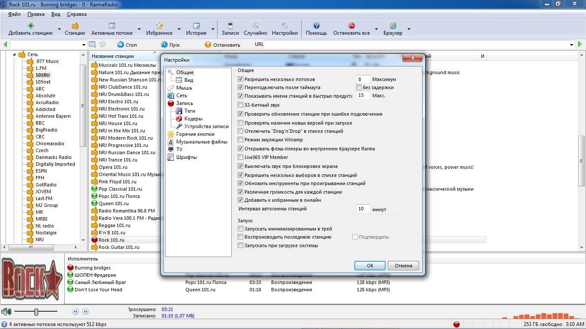Image resolution: width=586 pixels, height=329 pixels.
Task: Enable Запускать при загрузке системы checkbox
Action: 240,245
